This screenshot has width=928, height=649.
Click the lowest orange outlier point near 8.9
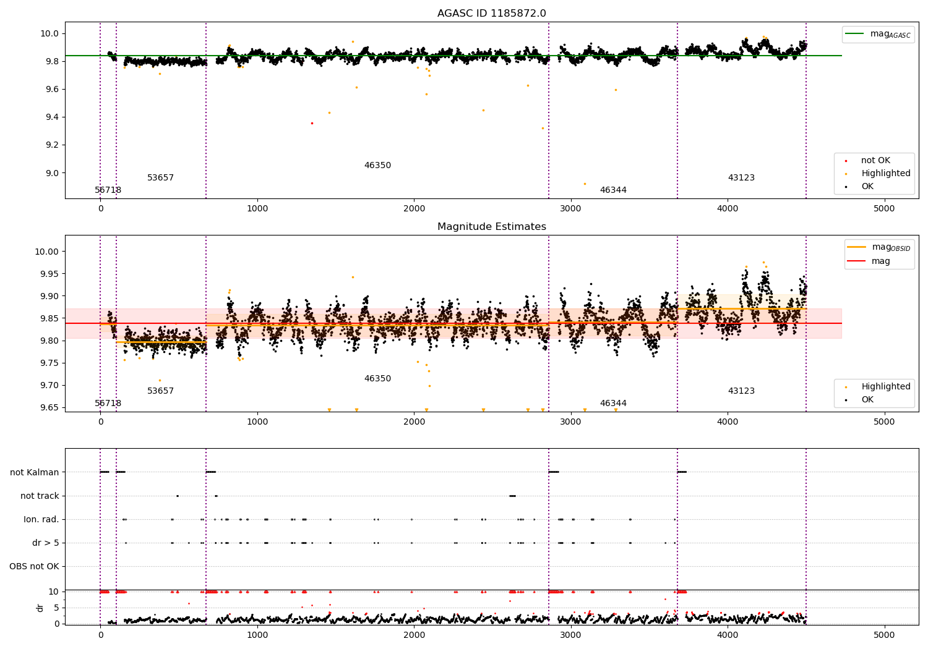(585, 184)
